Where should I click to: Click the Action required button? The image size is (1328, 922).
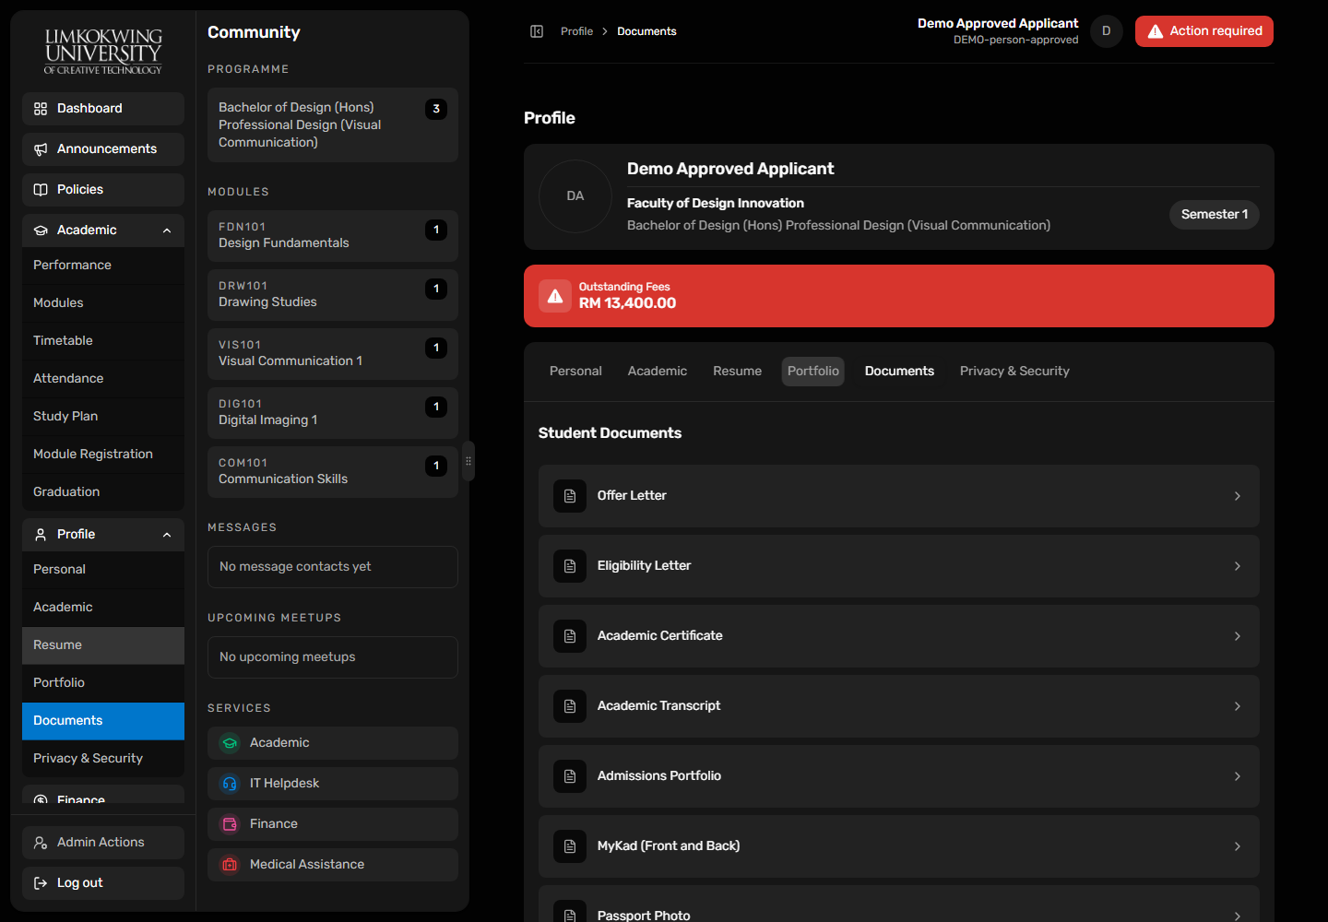pos(1204,31)
